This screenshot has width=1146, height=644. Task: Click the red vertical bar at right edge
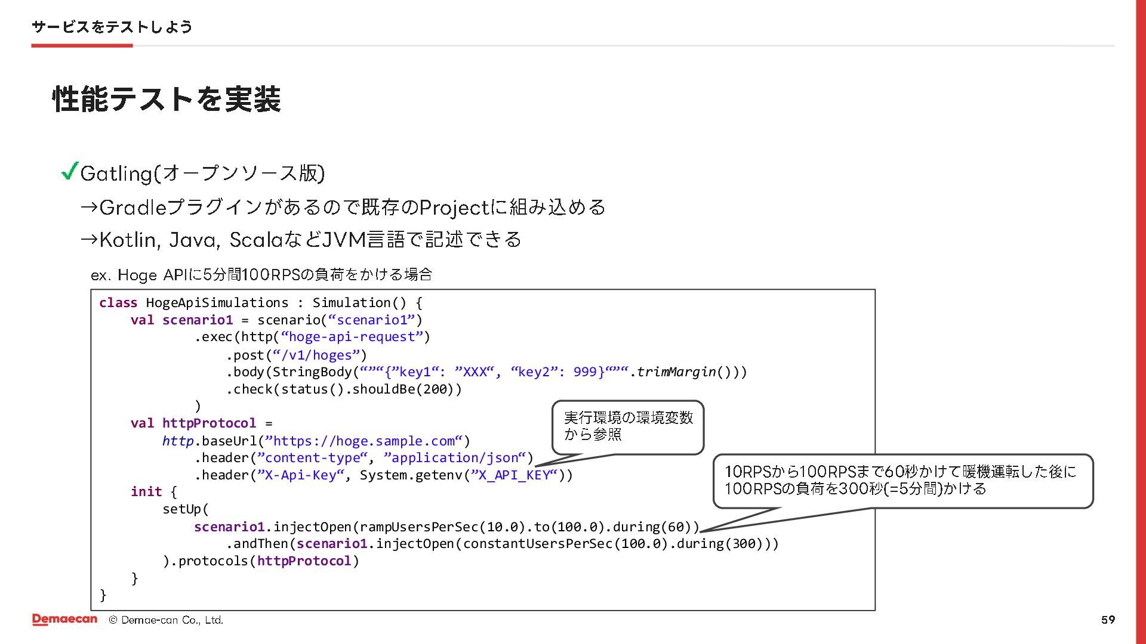(x=1140, y=322)
